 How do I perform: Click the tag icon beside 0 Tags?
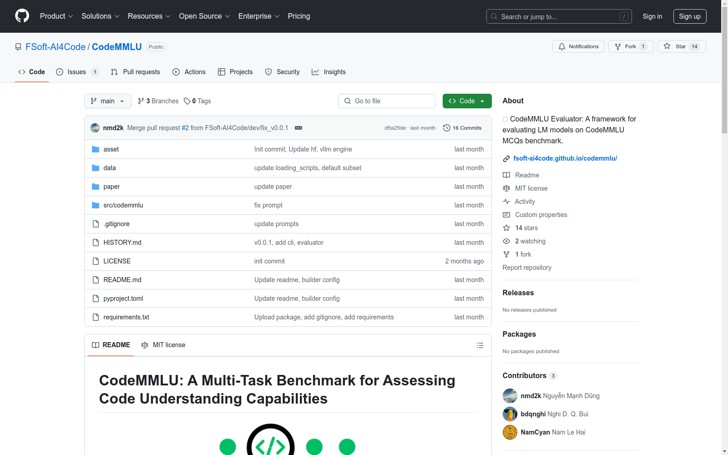[187, 101]
